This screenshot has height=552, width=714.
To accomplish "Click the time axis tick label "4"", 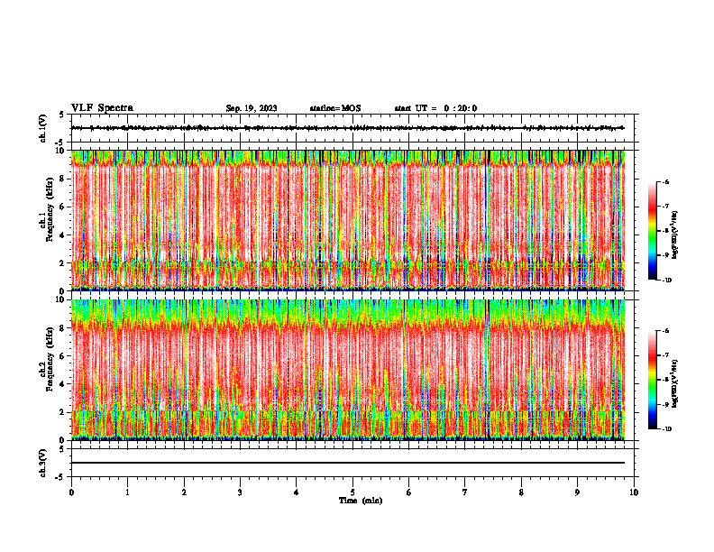I will [x=296, y=492].
